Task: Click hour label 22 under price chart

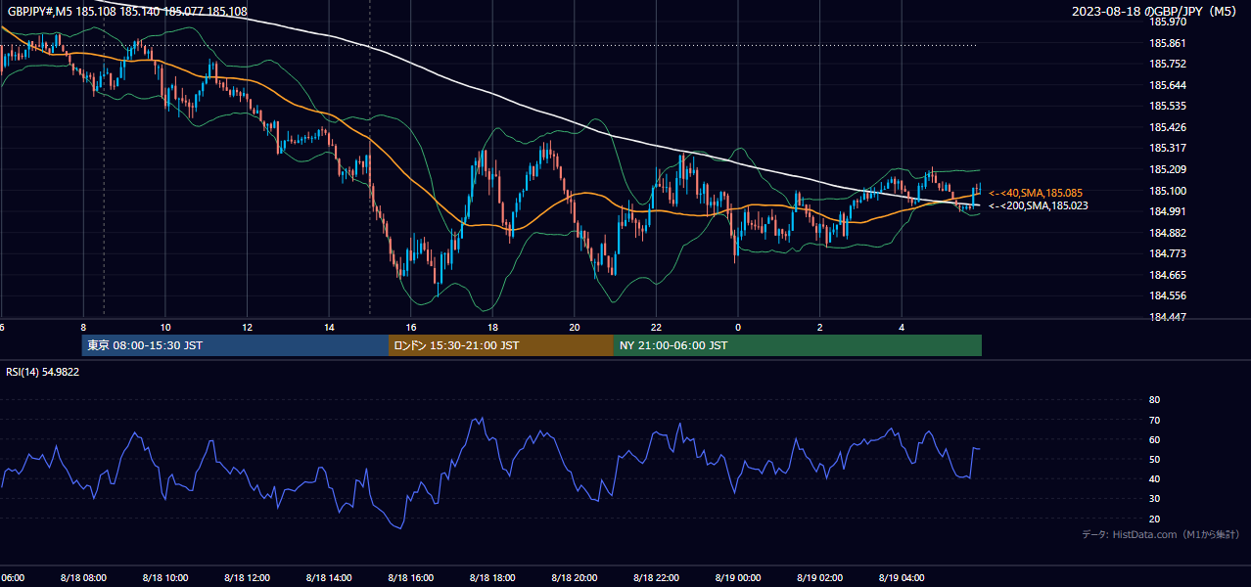Action: pos(656,328)
